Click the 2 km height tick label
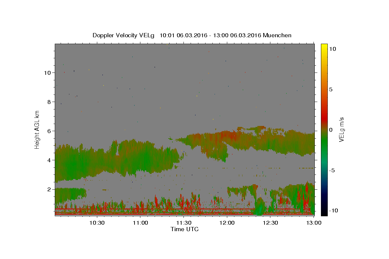 (x=49, y=189)
